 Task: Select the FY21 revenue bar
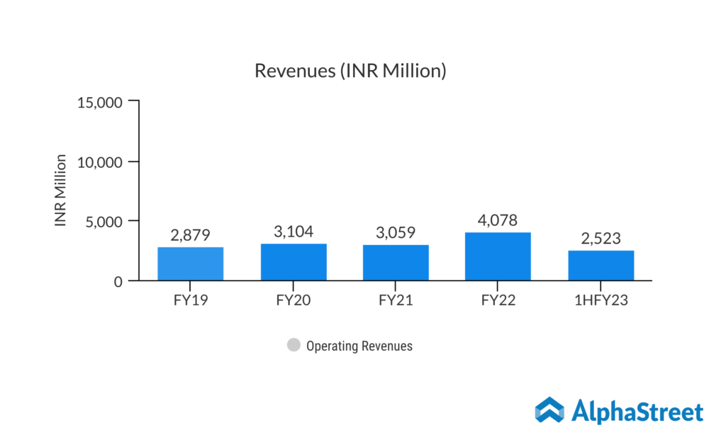396,263
